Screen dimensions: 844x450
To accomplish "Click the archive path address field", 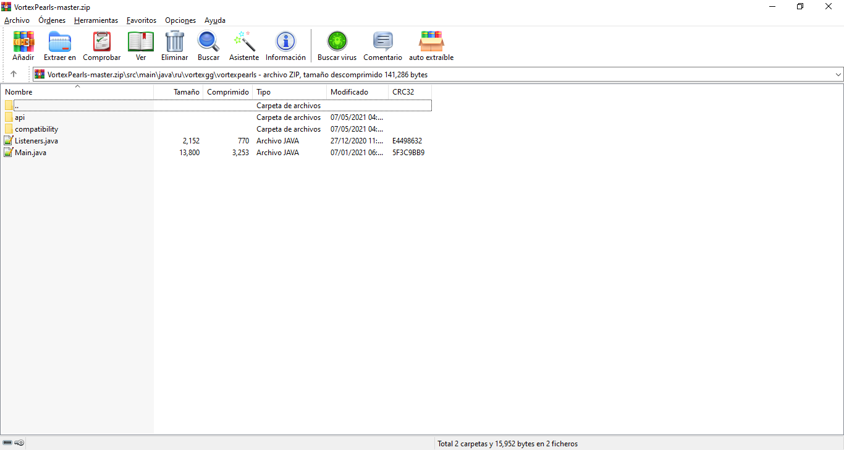I will pyautogui.click(x=439, y=74).
